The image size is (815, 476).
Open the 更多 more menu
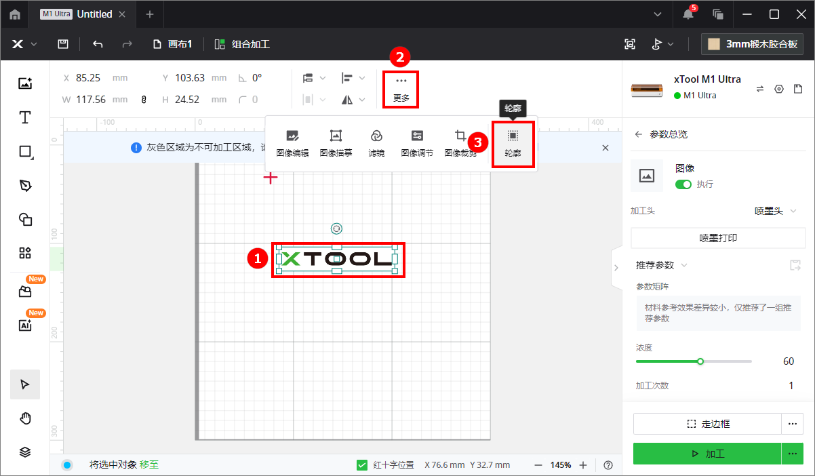[x=401, y=89]
